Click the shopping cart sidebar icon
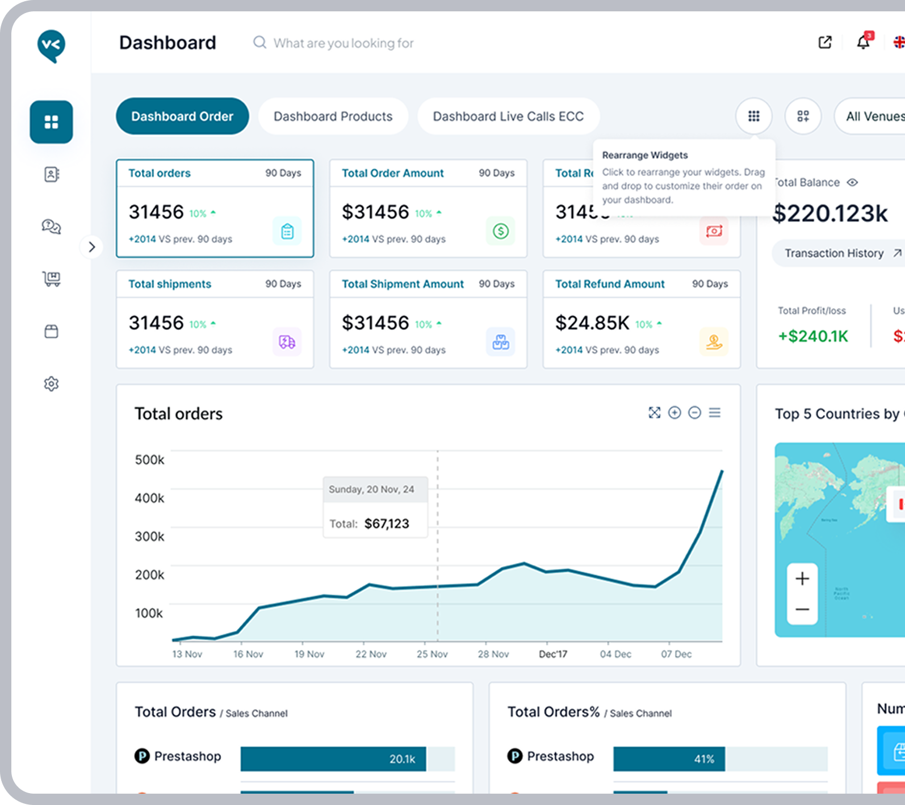Image resolution: width=905 pixels, height=805 pixels. coord(51,279)
